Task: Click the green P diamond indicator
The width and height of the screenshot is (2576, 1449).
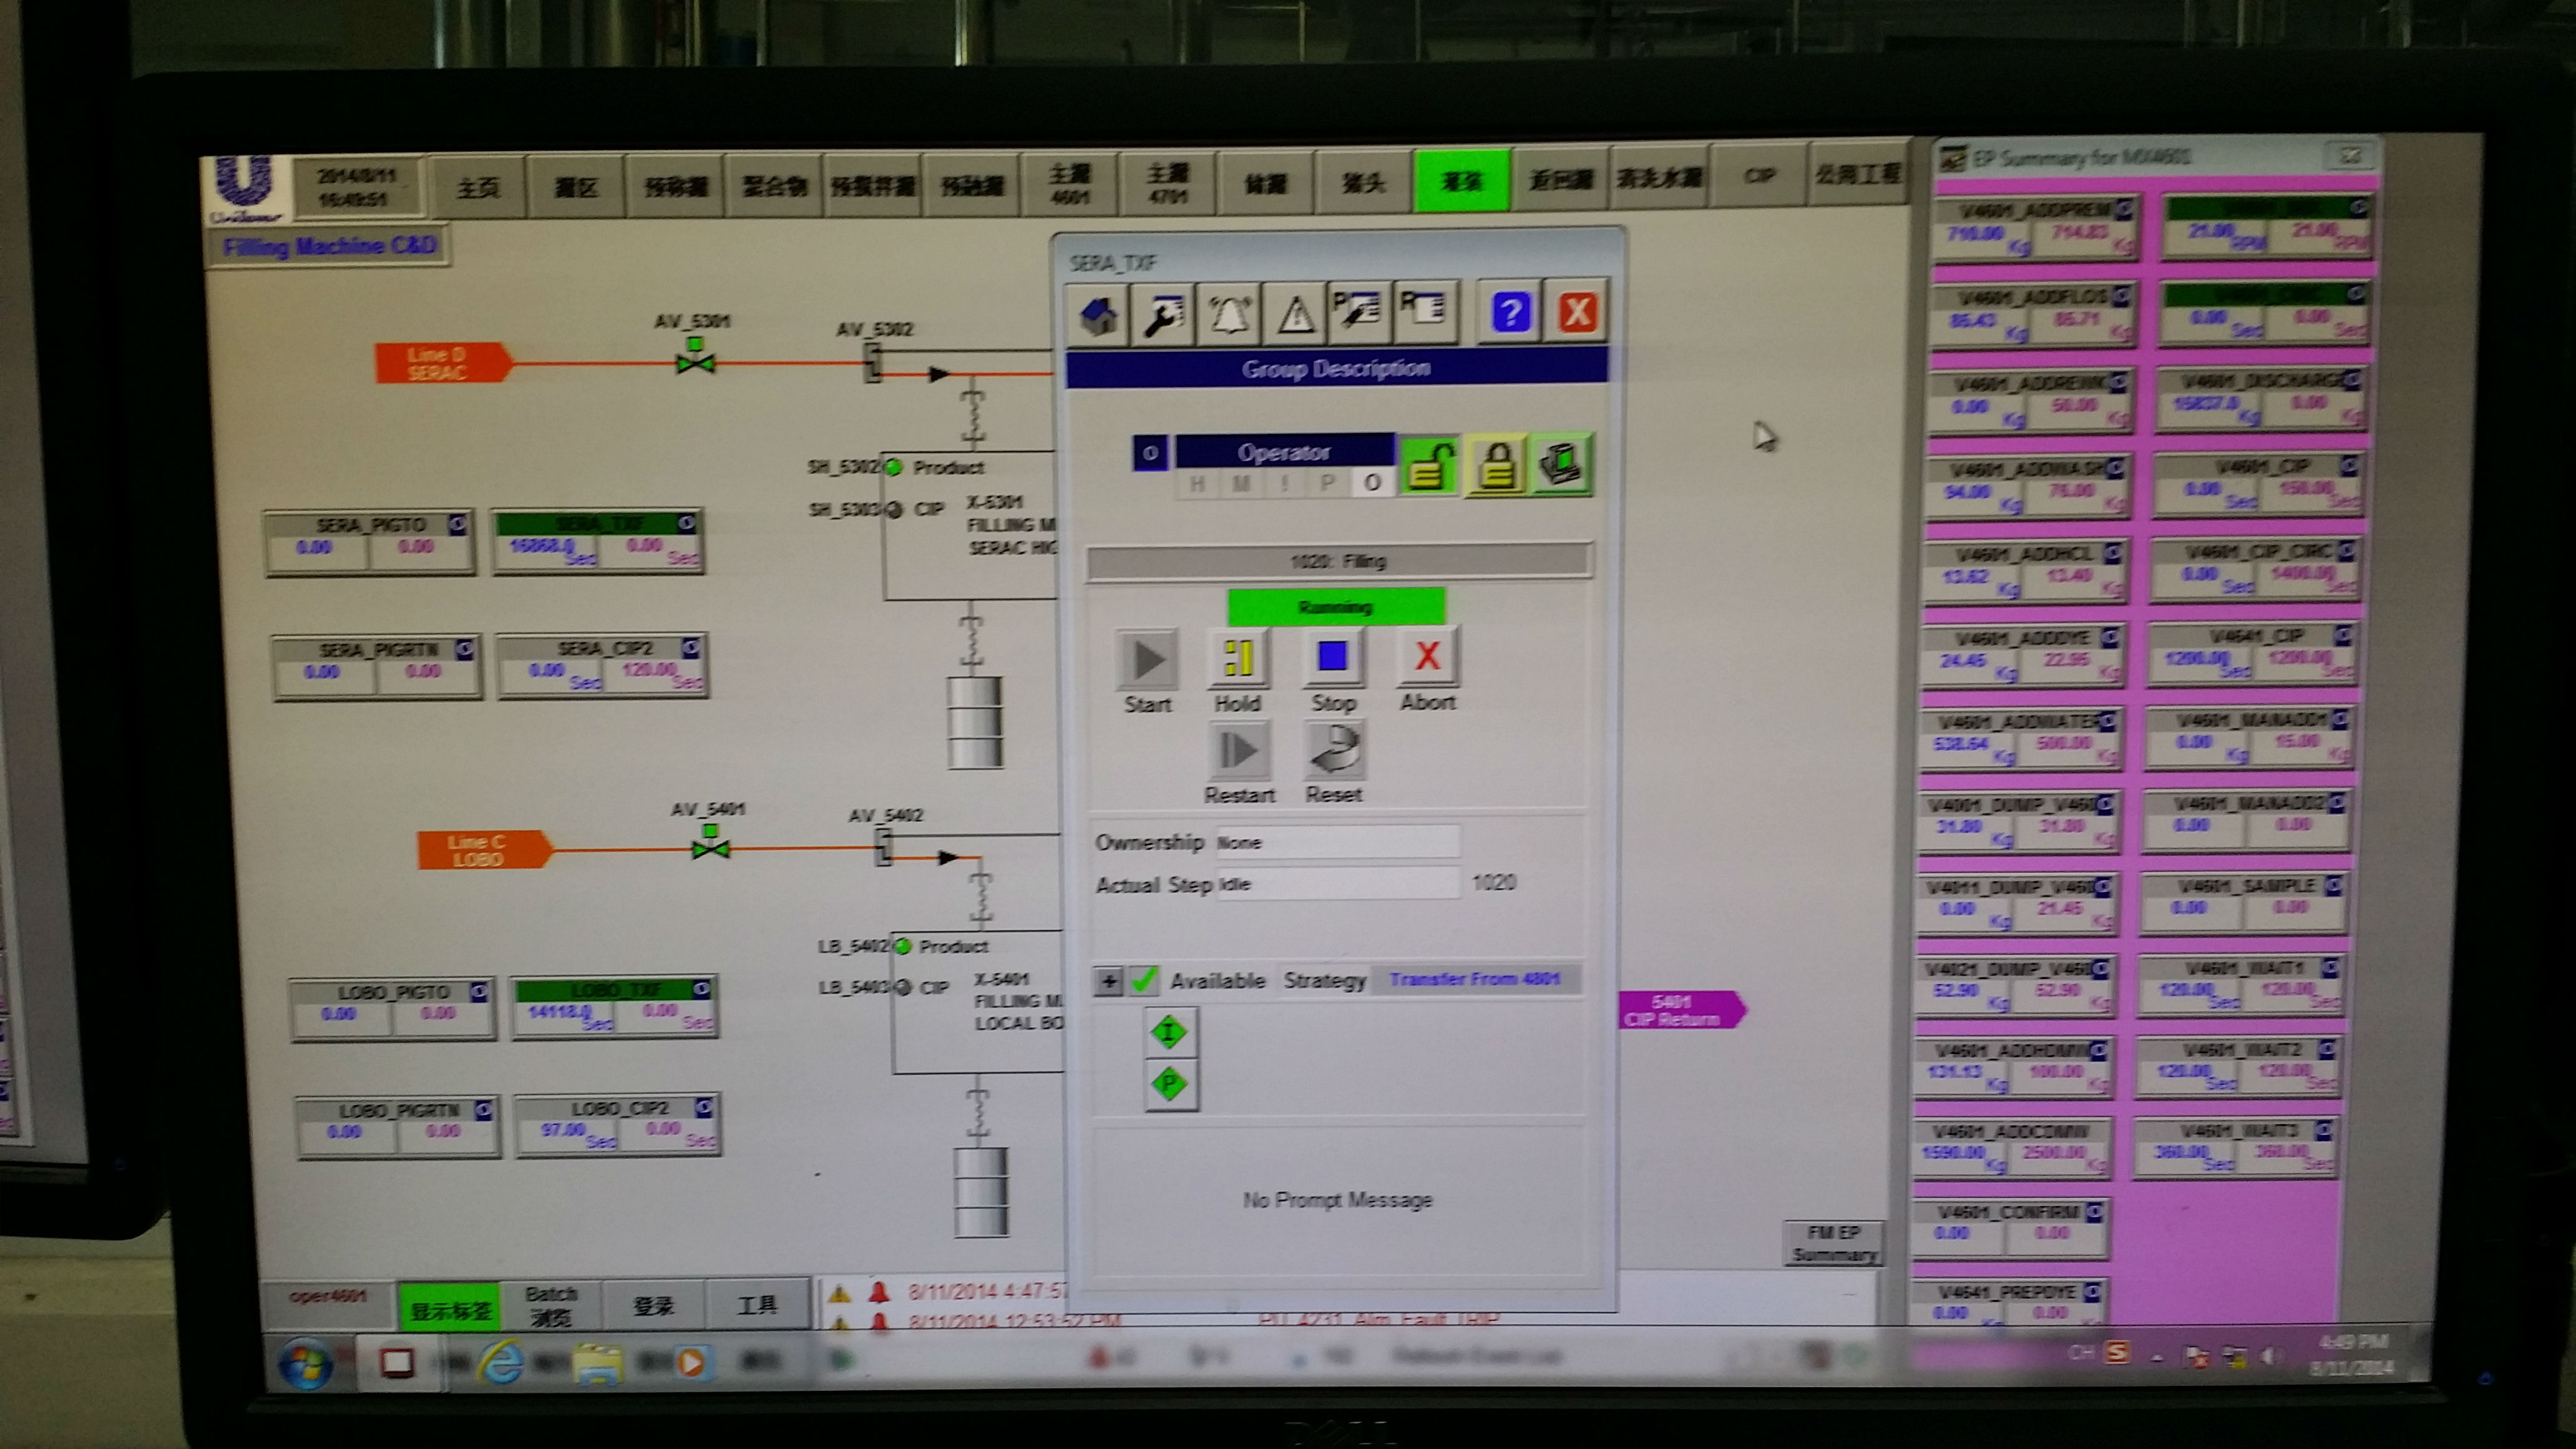Action: [1169, 1084]
